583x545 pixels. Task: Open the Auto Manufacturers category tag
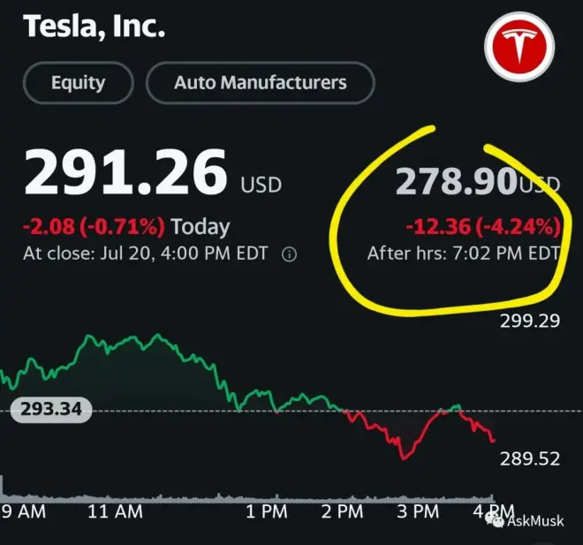260,84
